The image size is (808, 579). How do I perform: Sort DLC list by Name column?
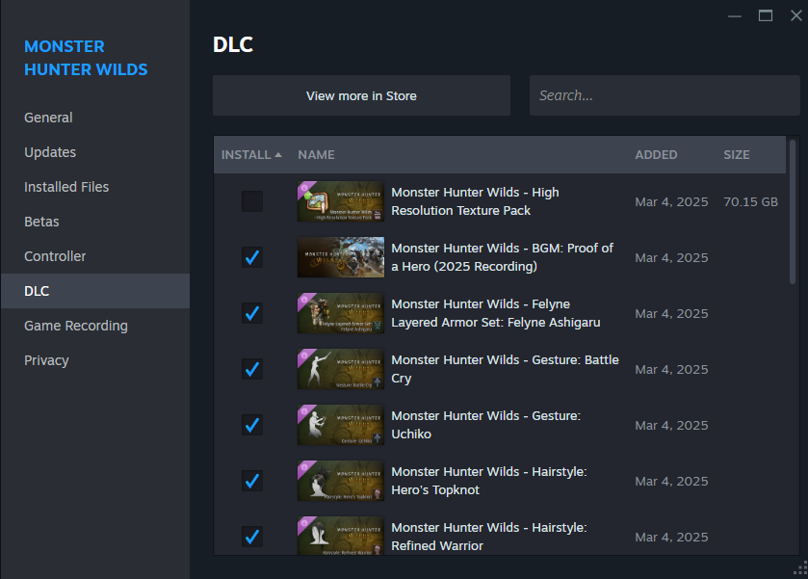[316, 155]
